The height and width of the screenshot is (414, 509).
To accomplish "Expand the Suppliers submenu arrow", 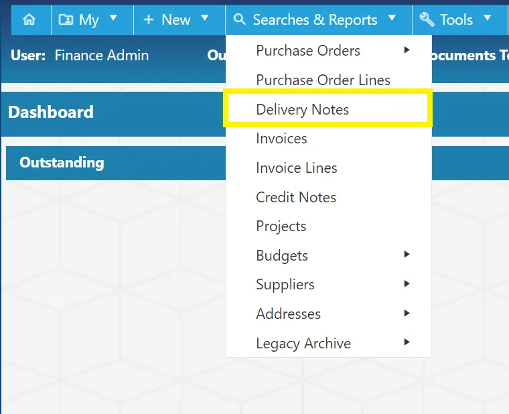I will (407, 284).
